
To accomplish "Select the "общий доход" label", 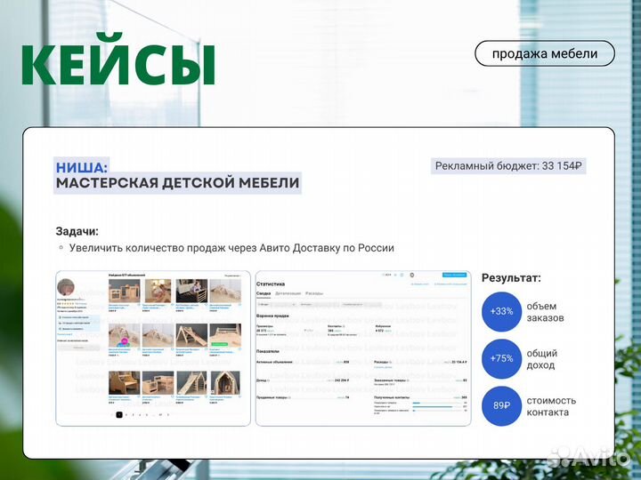I will coord(541,359).
